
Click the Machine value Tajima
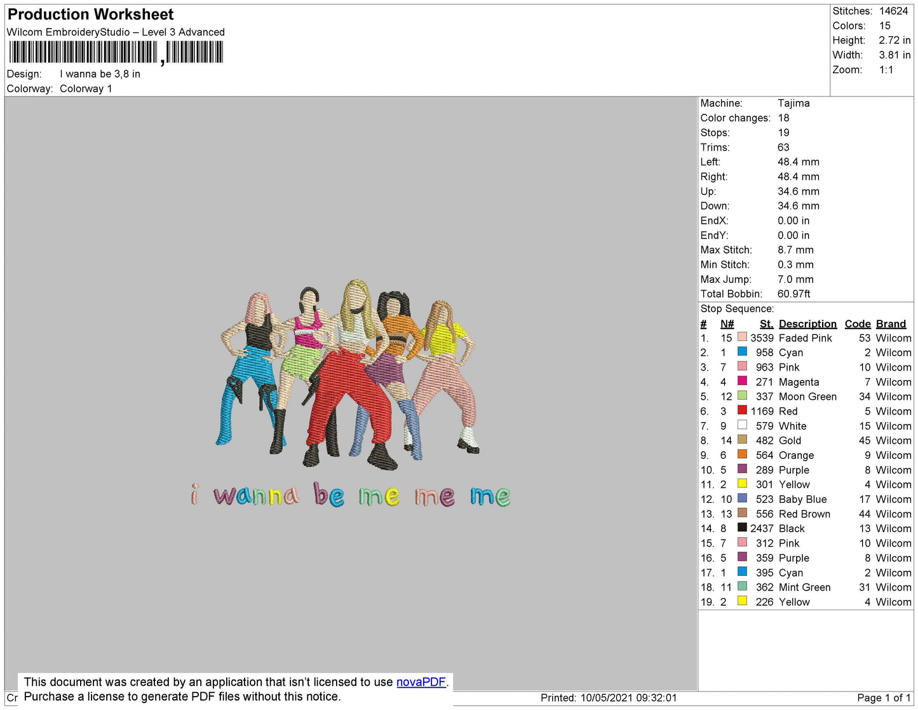point(793,103)
